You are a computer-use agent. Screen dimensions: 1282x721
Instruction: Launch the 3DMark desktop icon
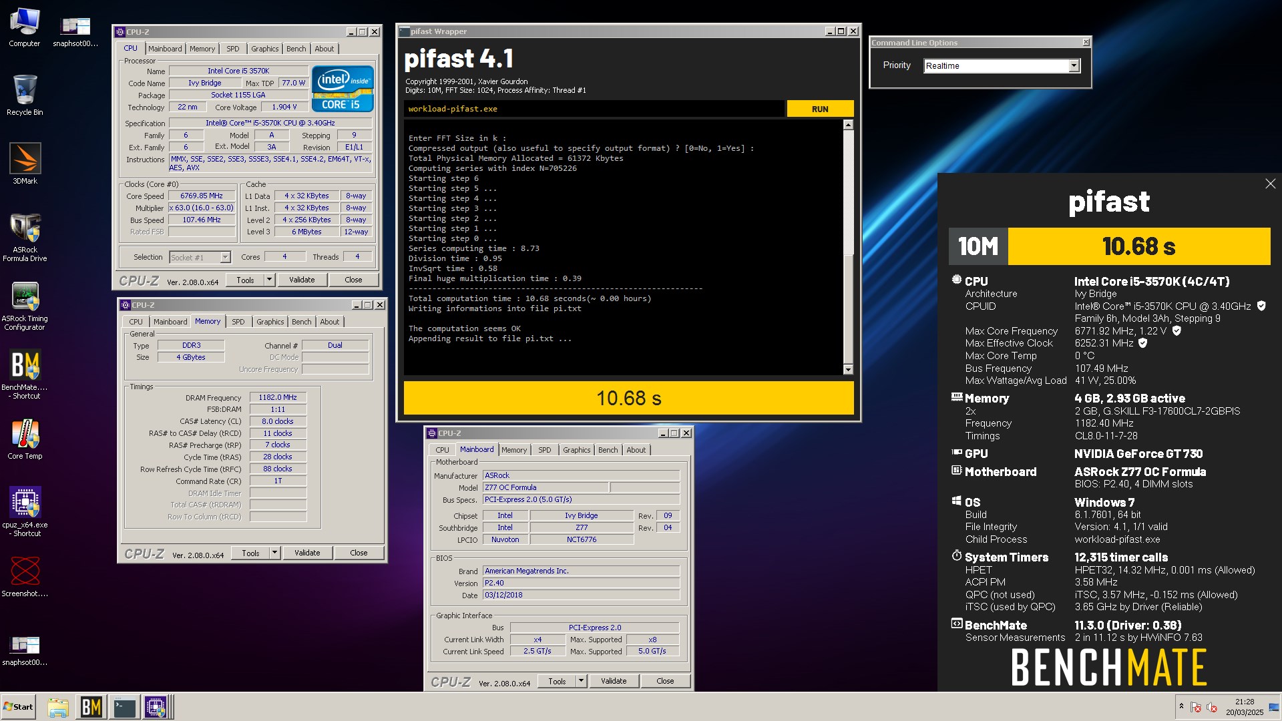point(25,164)
